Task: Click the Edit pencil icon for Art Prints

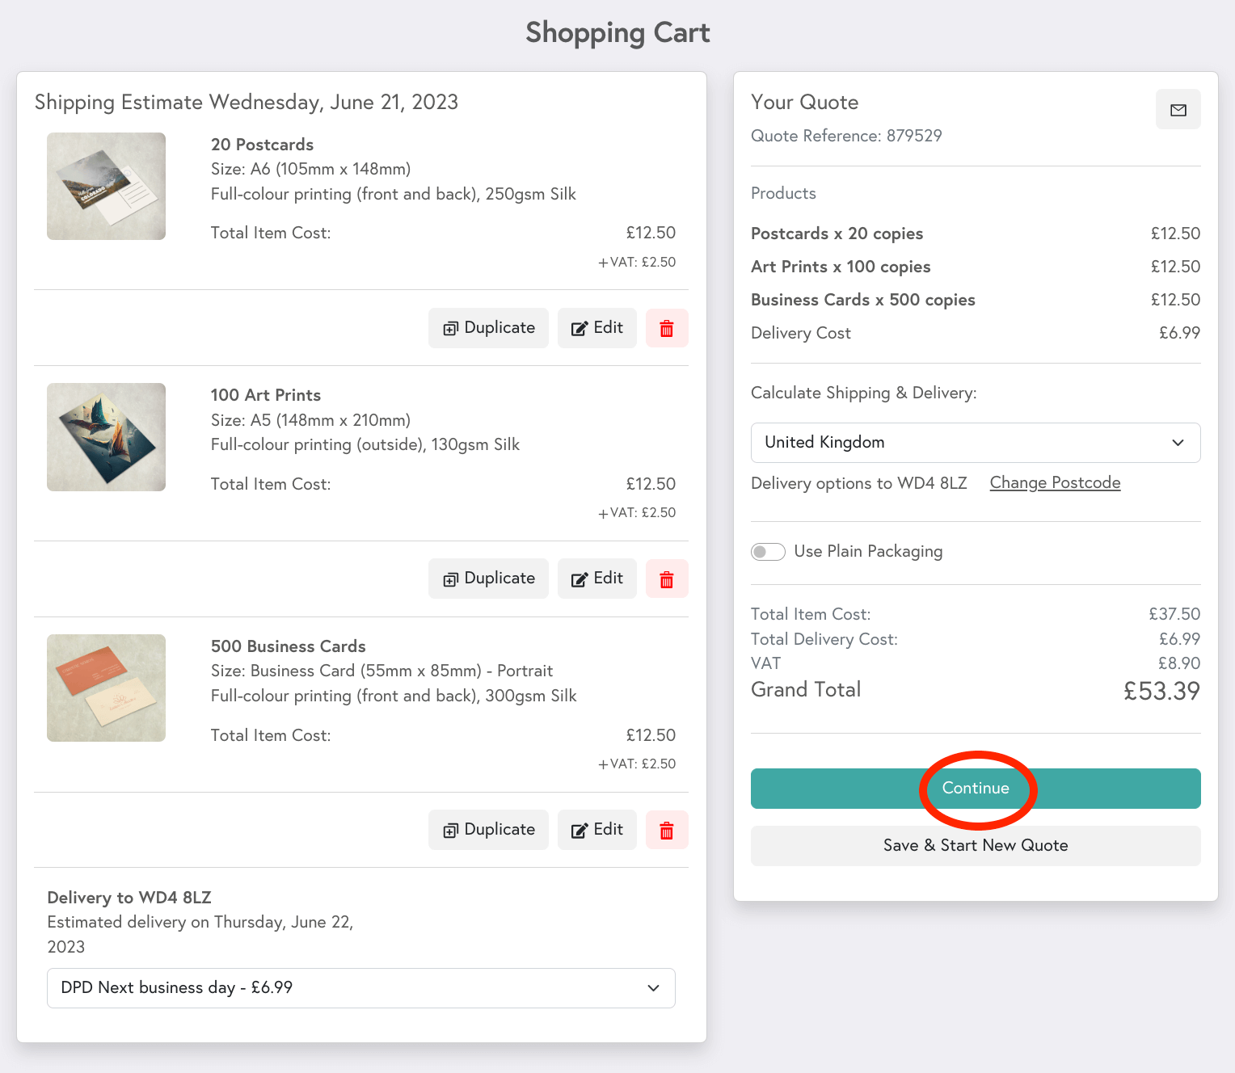Action: click(579, 579)
